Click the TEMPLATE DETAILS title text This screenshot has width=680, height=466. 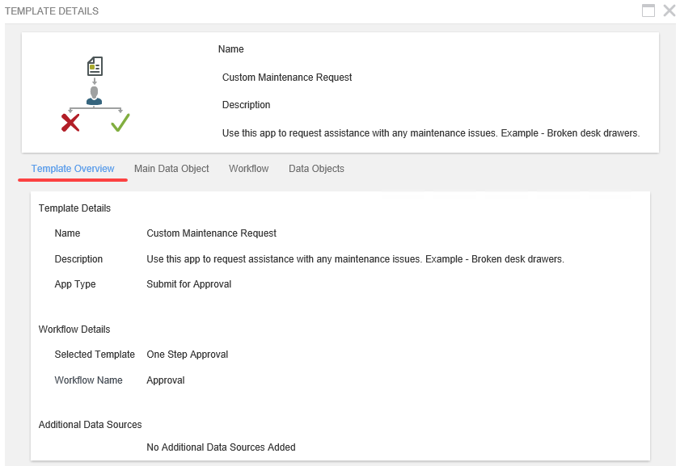(52, 11)
